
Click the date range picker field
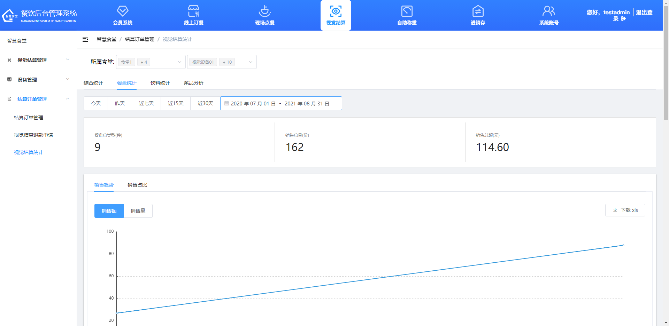coord(281,103)
